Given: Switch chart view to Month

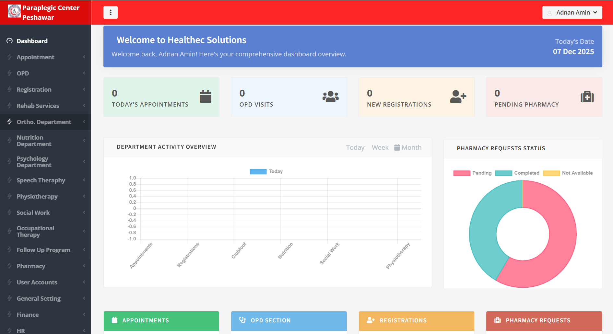Looking at the screenshot, I should 412,147.
